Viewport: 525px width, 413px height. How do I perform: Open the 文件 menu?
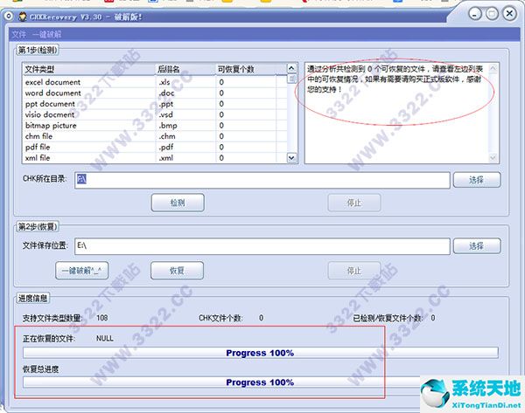[x=18, y=34]
